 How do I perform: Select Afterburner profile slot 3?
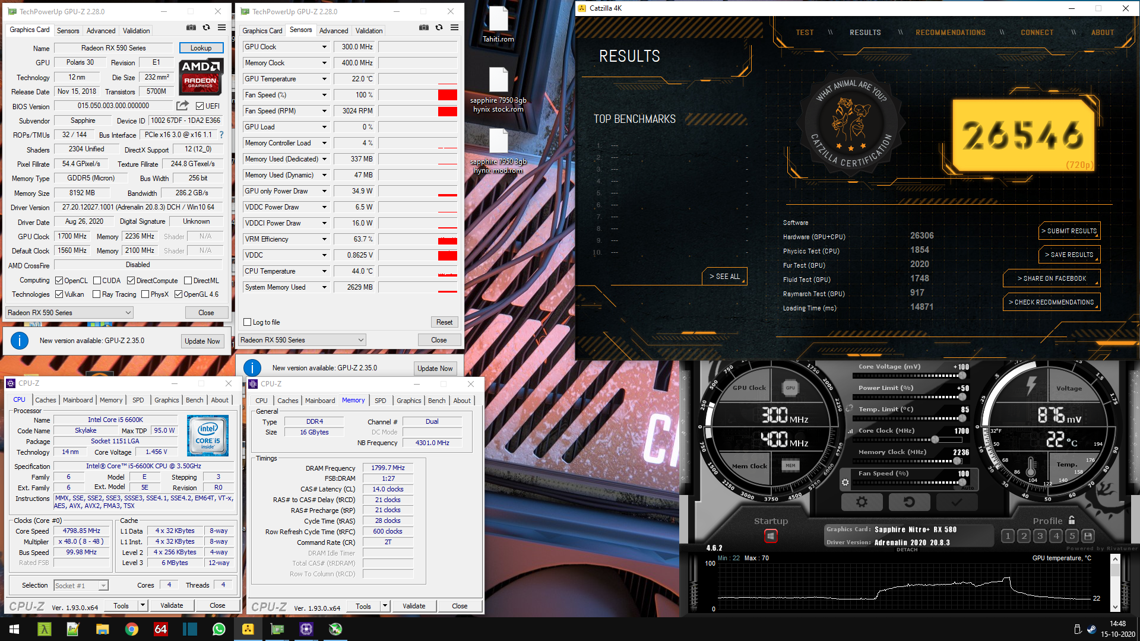click(x=1040, y=536)
